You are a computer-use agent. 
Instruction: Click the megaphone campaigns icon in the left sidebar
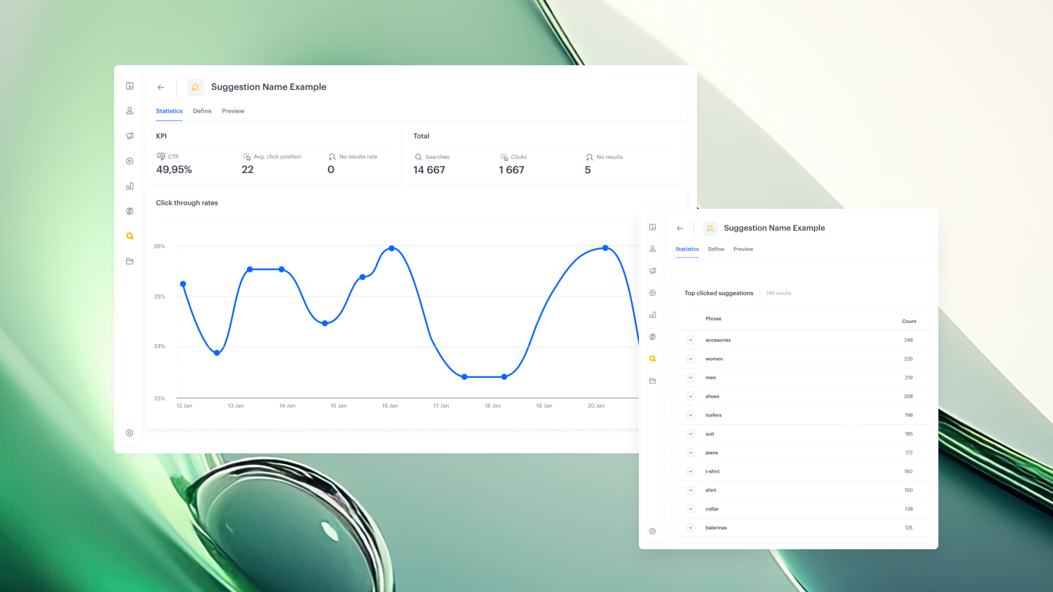click(x=129, y=136)
